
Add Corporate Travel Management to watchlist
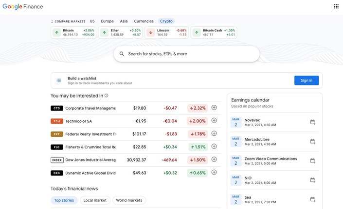(x=214, y=108)
